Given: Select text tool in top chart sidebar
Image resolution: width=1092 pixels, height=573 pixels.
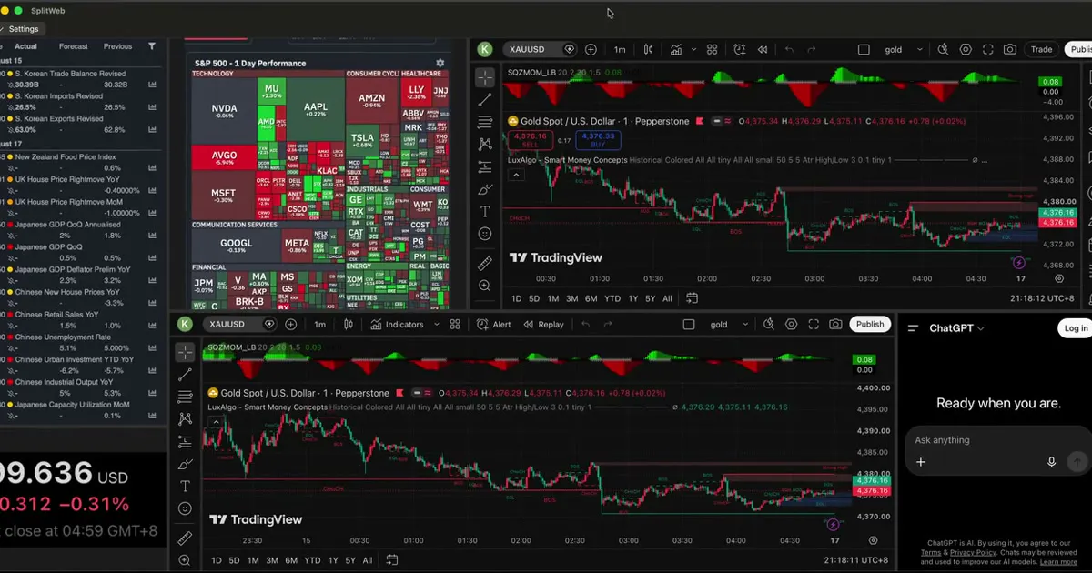Looking at the screenshot, I should [485, 211].
